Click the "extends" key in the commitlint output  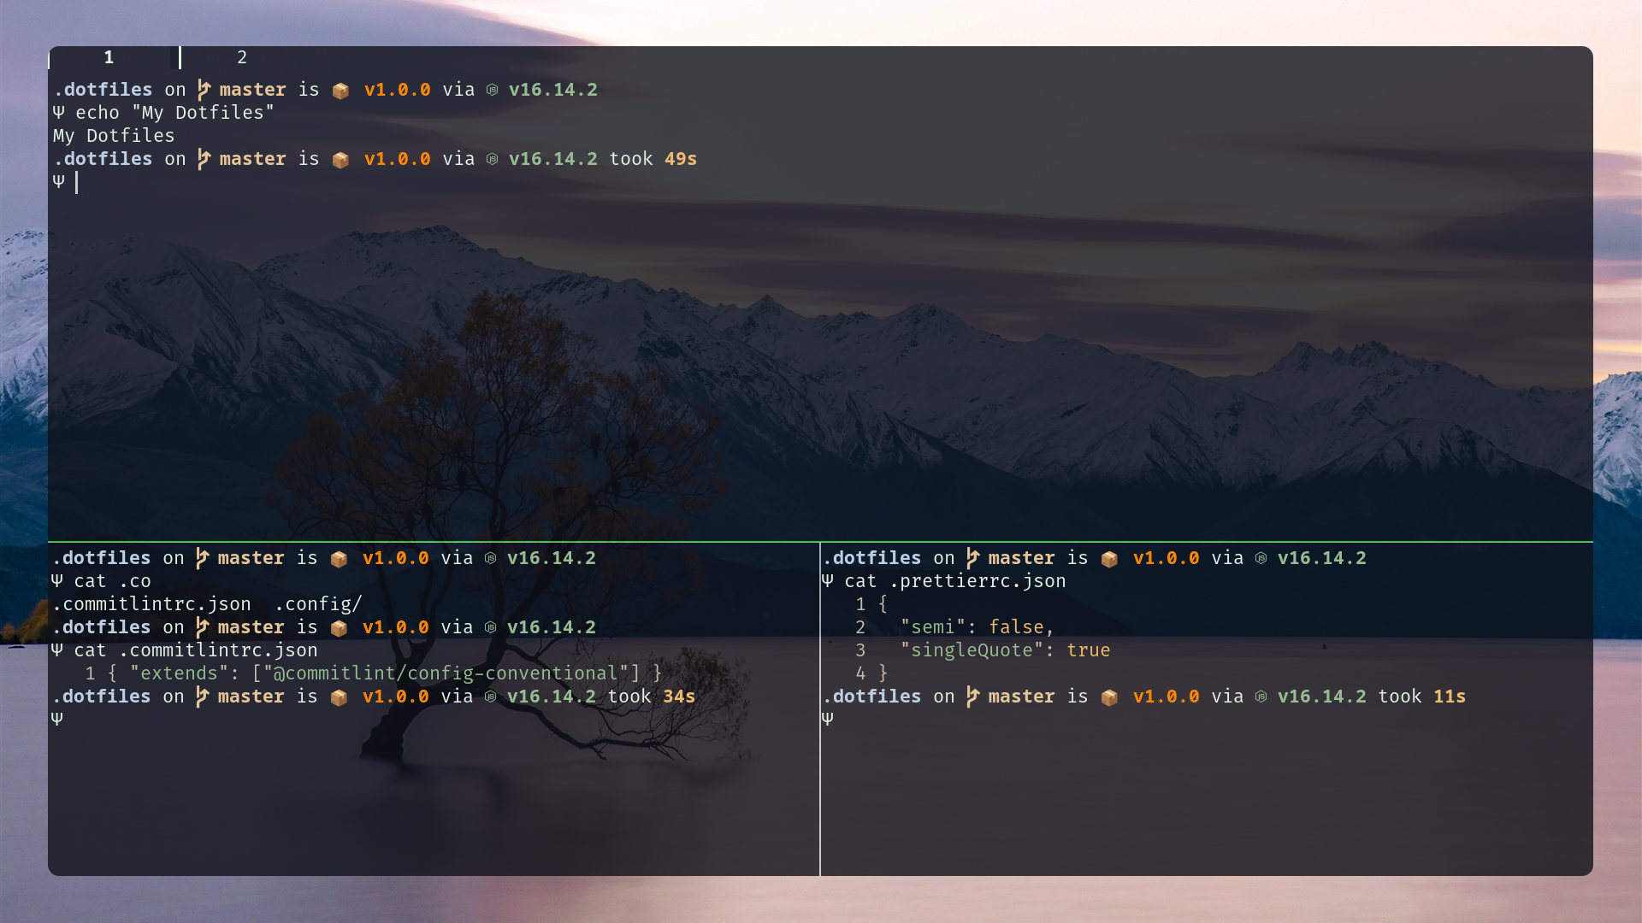coord(179,673)
